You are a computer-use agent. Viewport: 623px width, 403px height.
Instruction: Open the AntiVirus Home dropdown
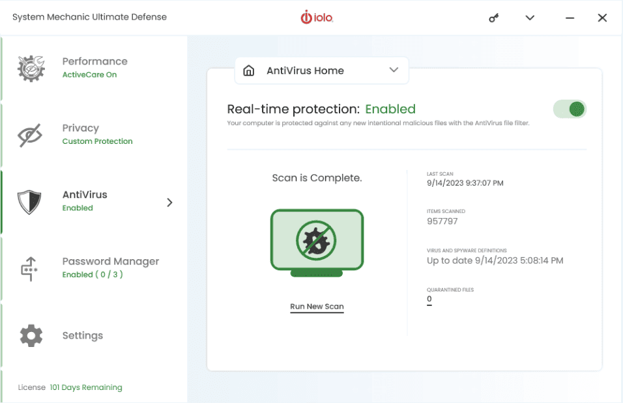[322, 71]
